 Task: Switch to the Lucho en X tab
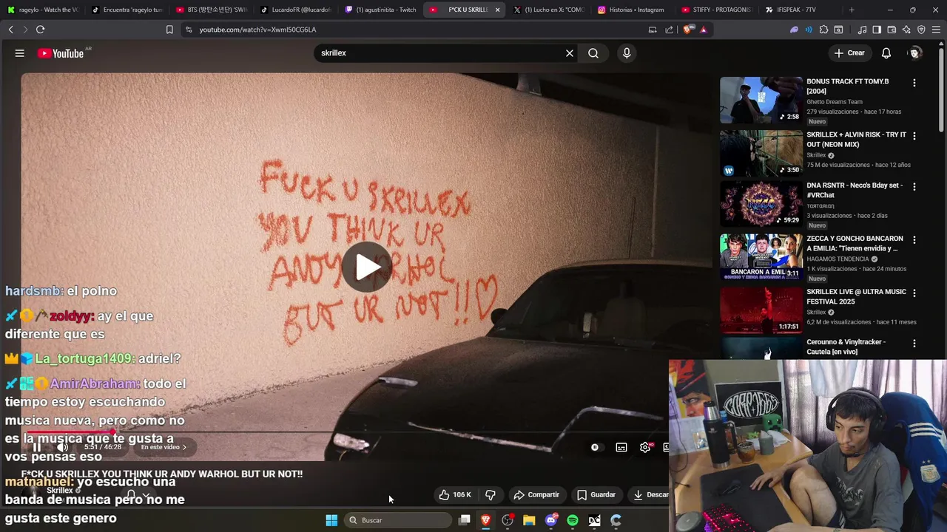[x=548, y=10]
